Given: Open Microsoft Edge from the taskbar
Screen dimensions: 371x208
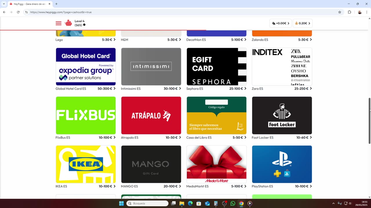Looking at the screenshot, I should pyautogui.click(x=190, y=203).
